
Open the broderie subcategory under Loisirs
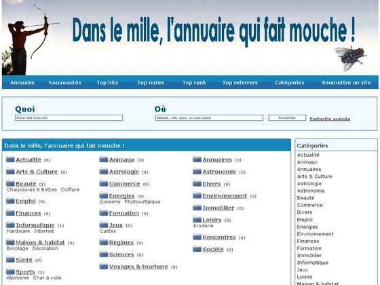[x=204, y=225]
